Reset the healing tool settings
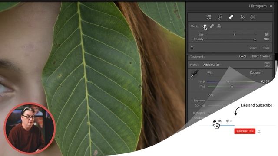 point(253,48)
